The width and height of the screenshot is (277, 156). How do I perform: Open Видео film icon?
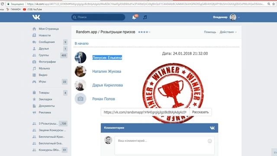(34, 75)
